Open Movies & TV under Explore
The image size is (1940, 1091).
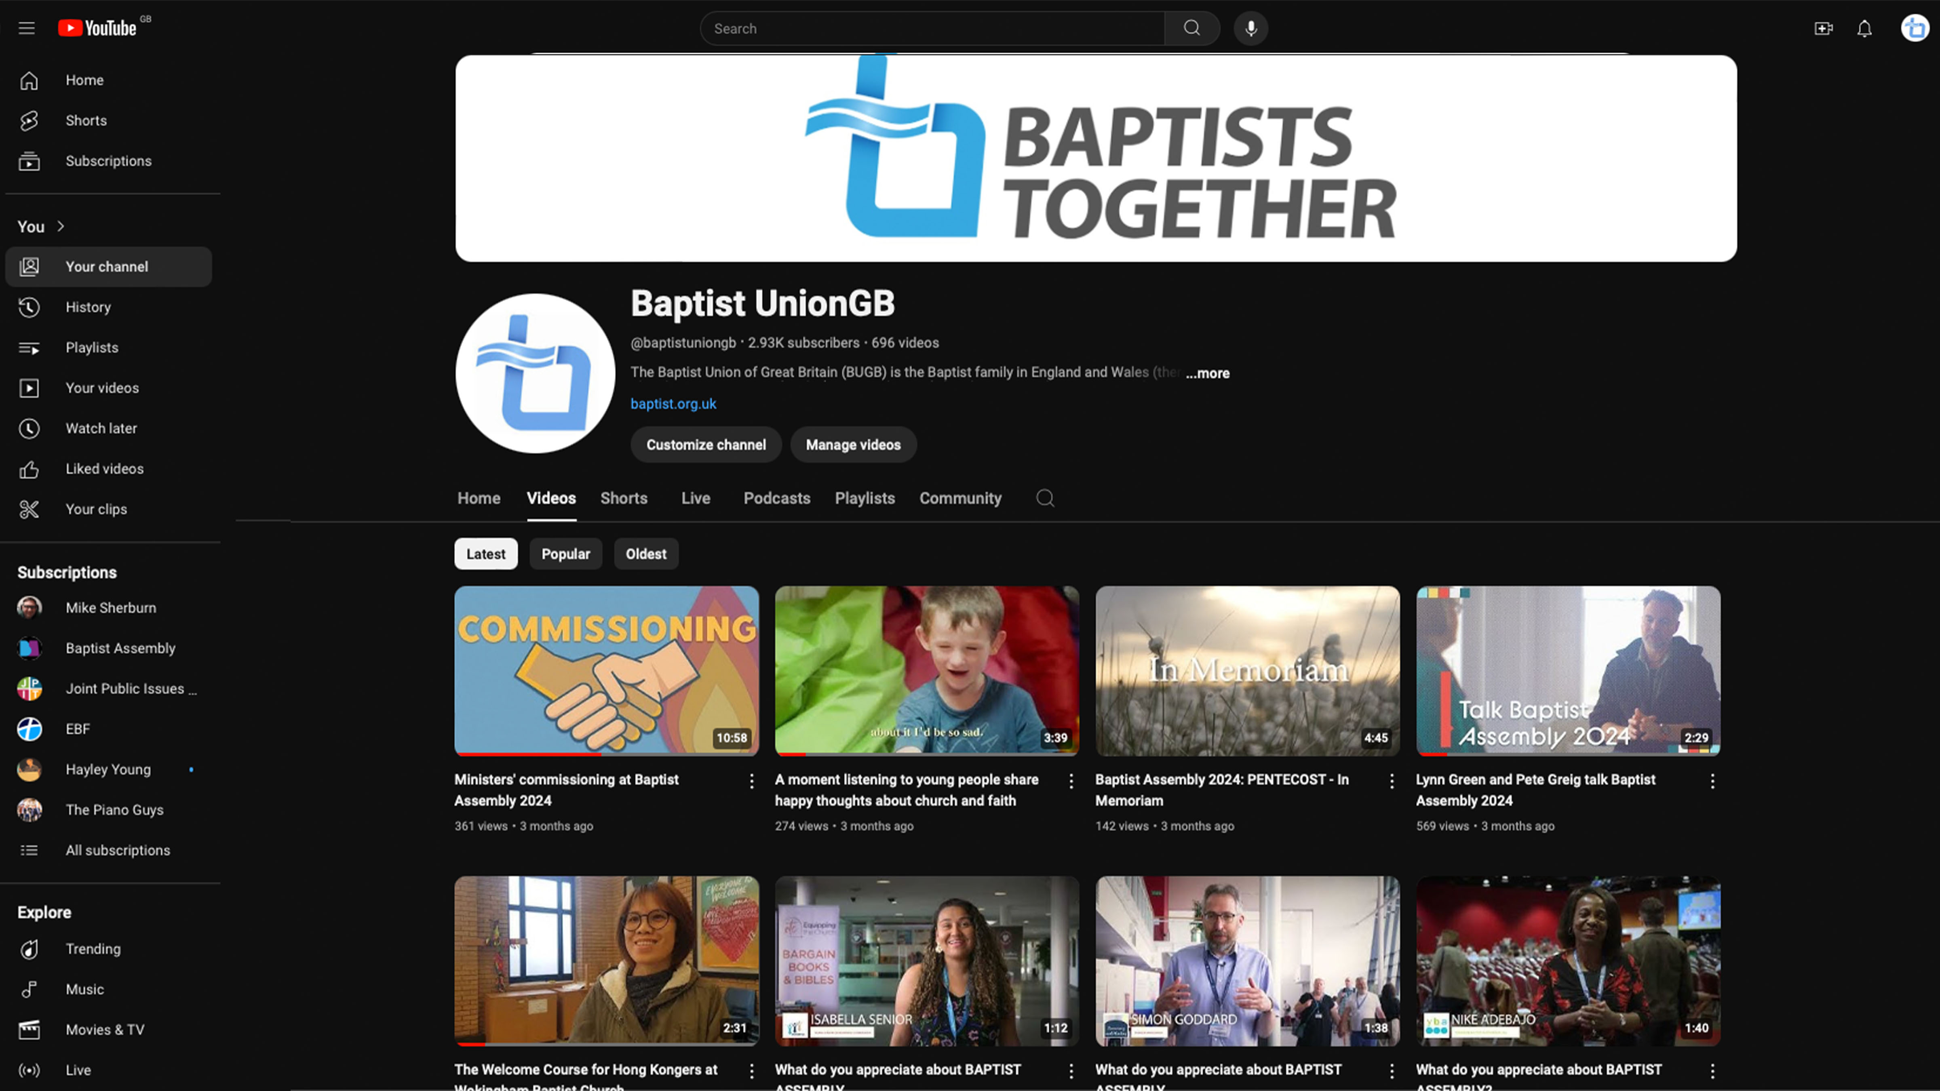(108, 1030)
